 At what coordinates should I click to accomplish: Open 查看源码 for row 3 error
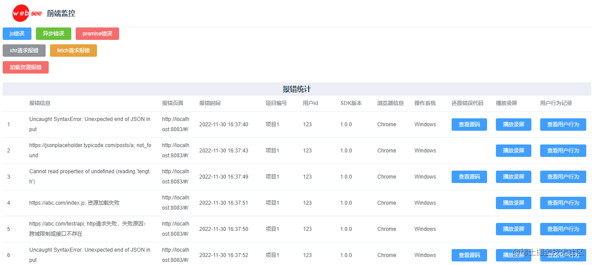coord(469,177)
